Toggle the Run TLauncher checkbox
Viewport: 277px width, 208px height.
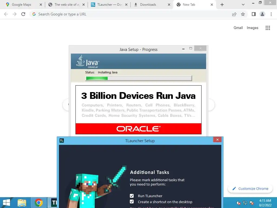132,196
